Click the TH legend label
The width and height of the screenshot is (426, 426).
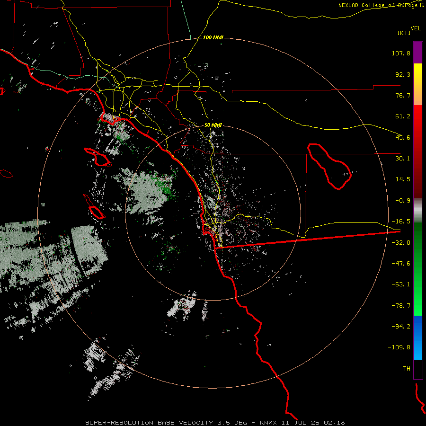pyautogui.click(x=407, y=368)
